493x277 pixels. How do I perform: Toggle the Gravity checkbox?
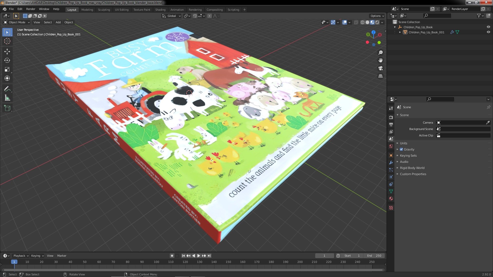pyautogui.click(x=401, y=150)
